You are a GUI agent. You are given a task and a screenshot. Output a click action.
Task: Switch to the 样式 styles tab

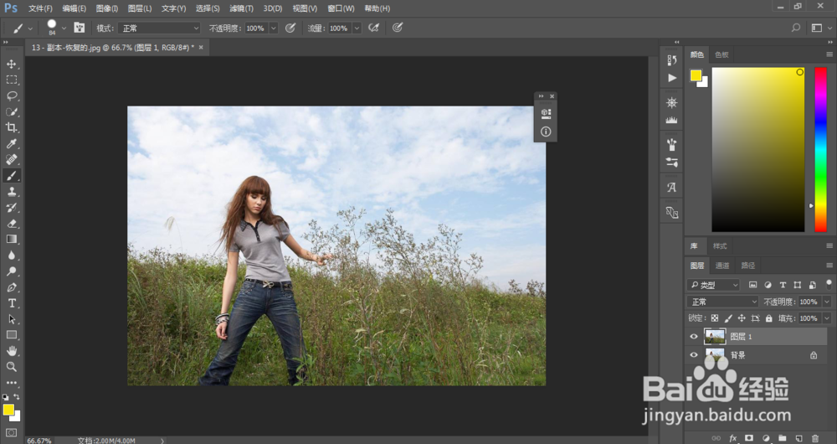pyautogui.click(x=720, y=246)
